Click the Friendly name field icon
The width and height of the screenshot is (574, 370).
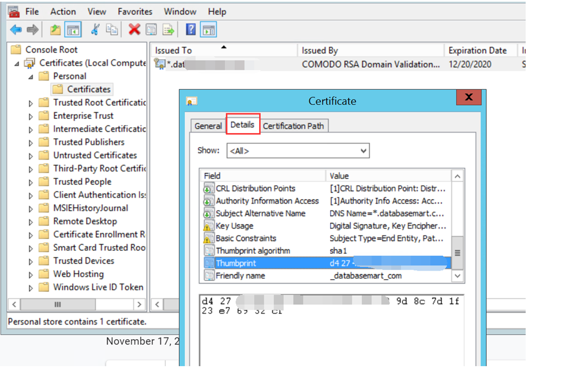[209, 276]
